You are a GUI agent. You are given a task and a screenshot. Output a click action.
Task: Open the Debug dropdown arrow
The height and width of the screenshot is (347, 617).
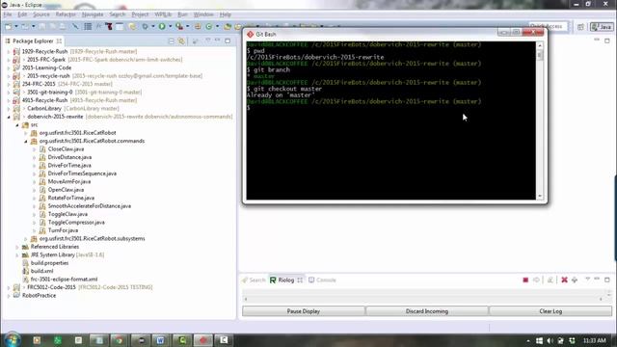pyautogui.click(x=153, y=26)
